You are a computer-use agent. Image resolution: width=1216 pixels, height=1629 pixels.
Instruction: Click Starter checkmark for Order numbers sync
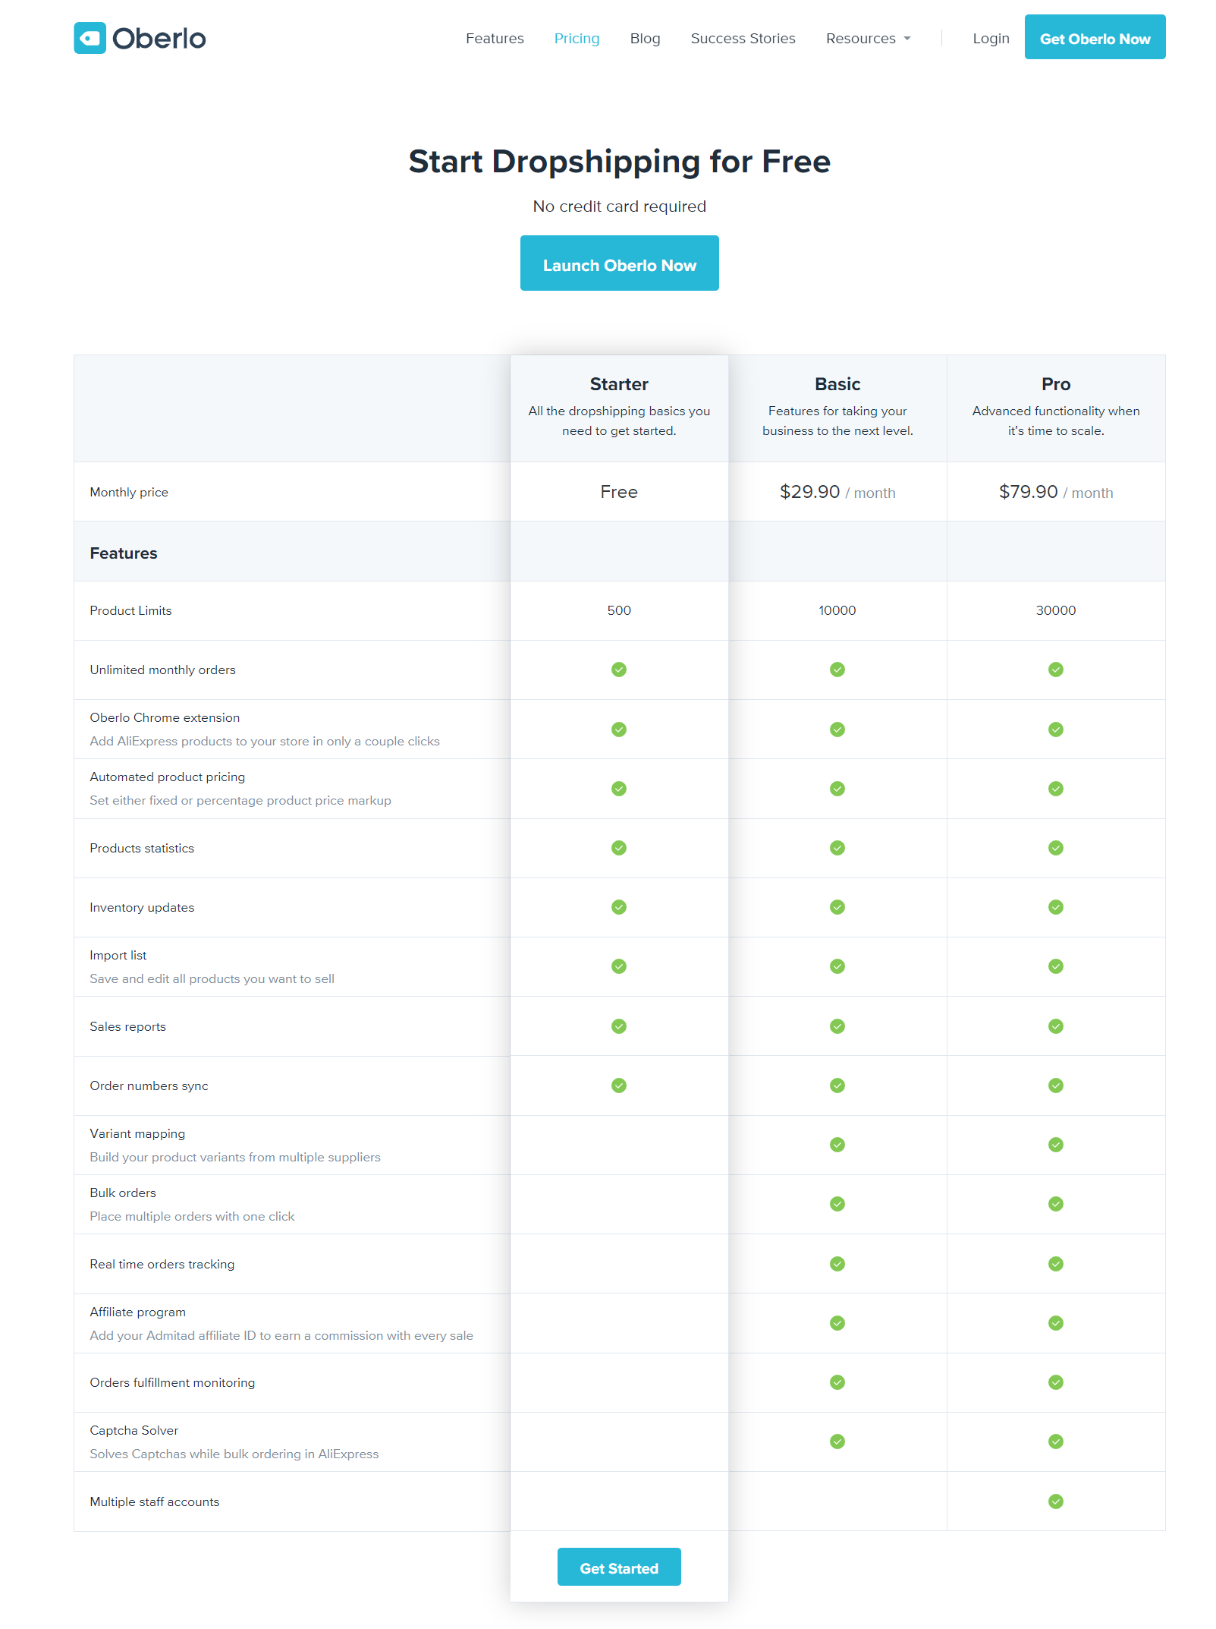tap(619, 1085)
